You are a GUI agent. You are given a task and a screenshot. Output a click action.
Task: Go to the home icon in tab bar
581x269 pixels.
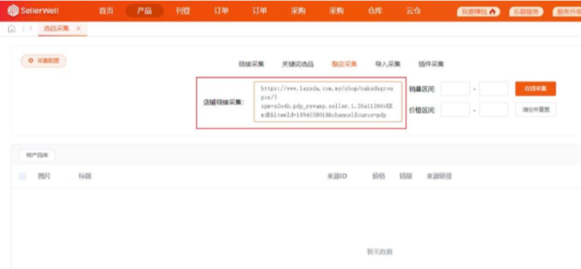coord(12,29)
